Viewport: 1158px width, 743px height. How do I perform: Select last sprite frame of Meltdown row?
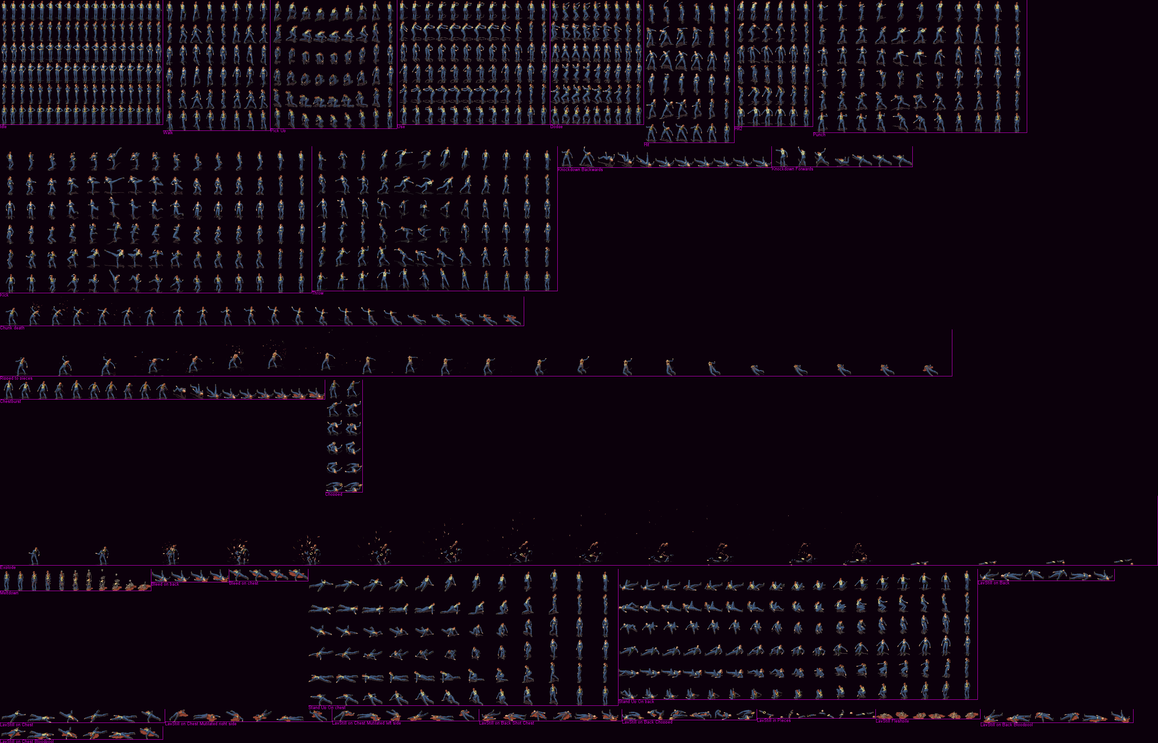[144, 587]
